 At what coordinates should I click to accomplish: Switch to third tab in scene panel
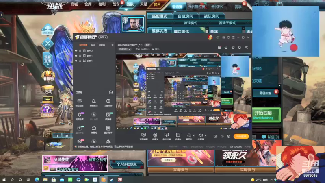[x=102, y=45]
